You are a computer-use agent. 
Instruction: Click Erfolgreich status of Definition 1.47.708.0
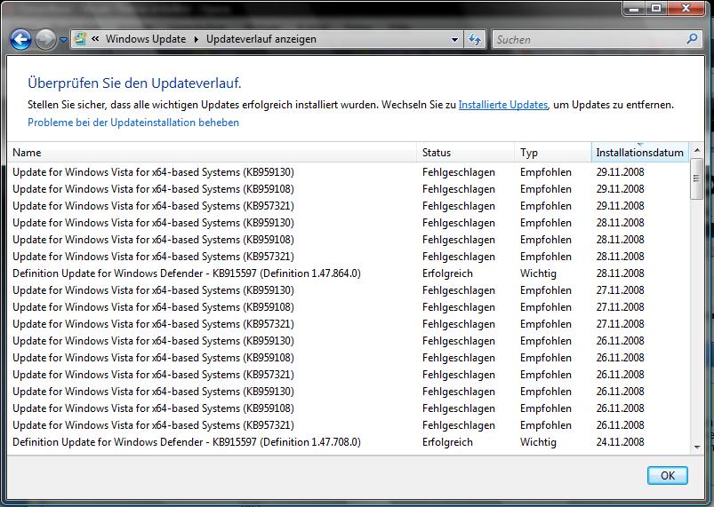tap(447, 442)
